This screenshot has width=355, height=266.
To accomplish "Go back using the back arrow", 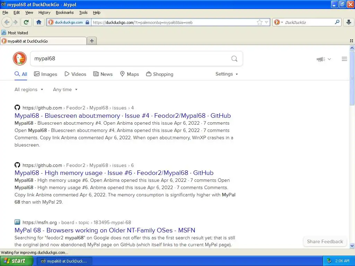I will tap(7, 22).
